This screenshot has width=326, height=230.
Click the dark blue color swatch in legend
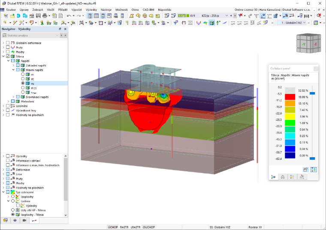pos(290,155)
